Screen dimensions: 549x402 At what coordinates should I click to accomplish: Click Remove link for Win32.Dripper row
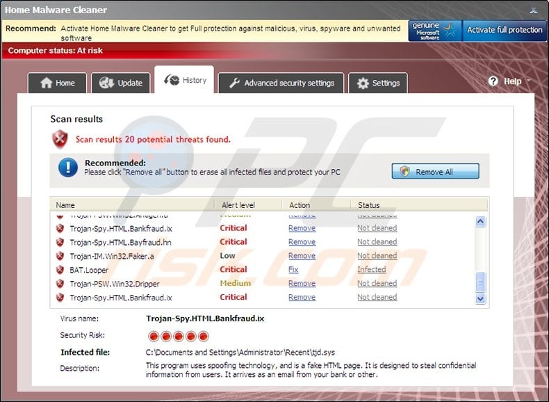pos(302,283)
